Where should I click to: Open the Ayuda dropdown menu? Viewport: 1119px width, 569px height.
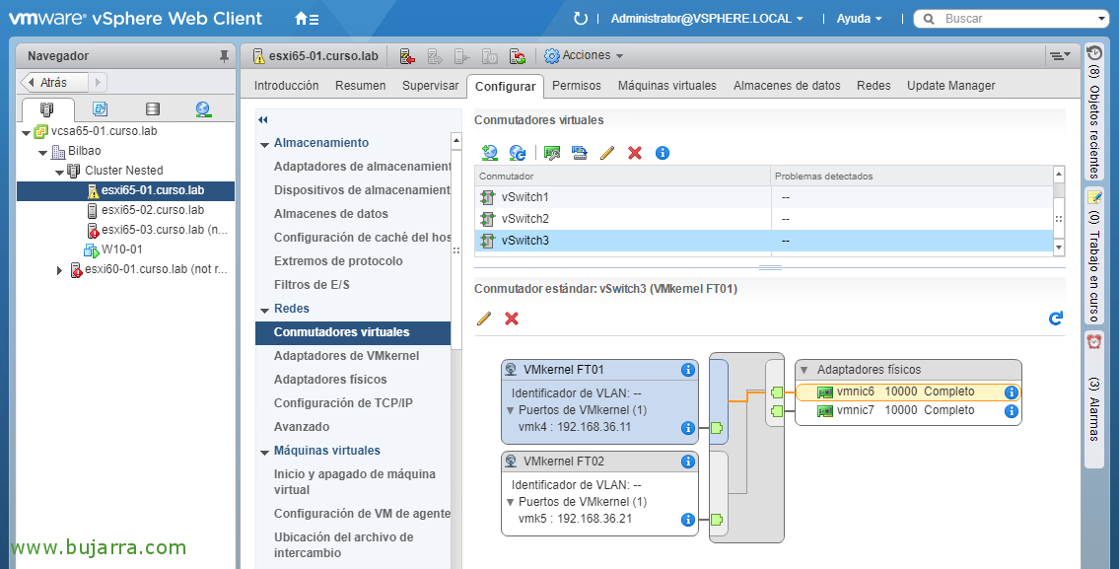tap(860, 19)
